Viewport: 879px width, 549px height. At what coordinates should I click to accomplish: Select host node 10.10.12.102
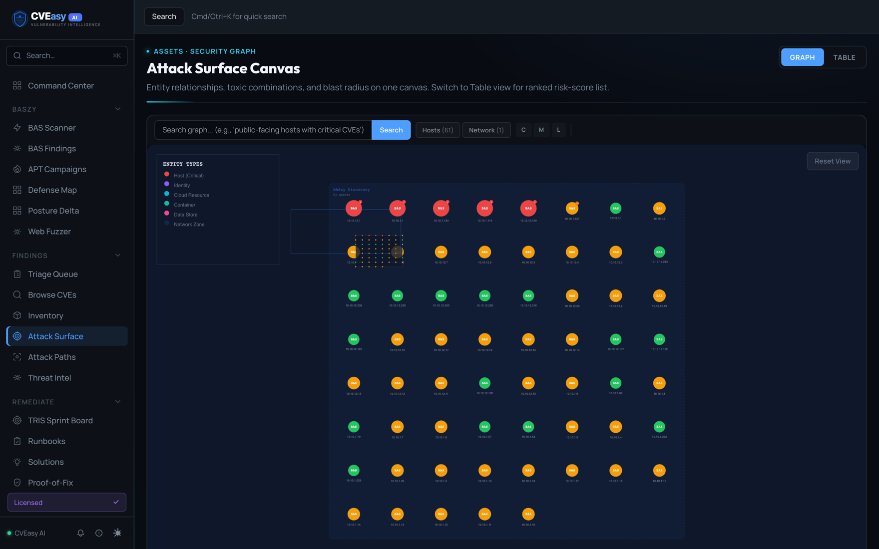click(x=484, y=383)
